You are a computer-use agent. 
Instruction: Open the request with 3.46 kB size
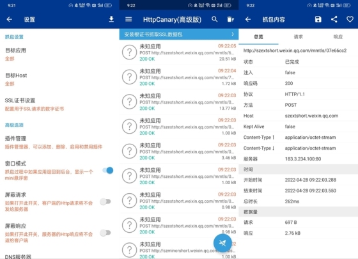179,151
